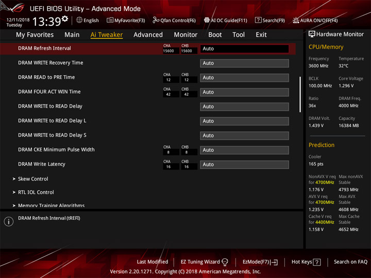
Task: Click the info icon beside tREFI help
Action: [9, 221]
